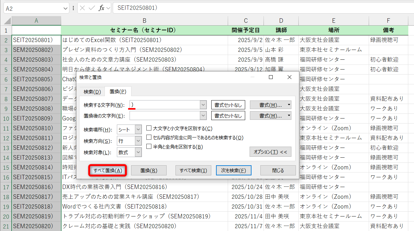The image size is (414, 231).
Task: Select the 置換 tab
Action: (x=118, y=91)
